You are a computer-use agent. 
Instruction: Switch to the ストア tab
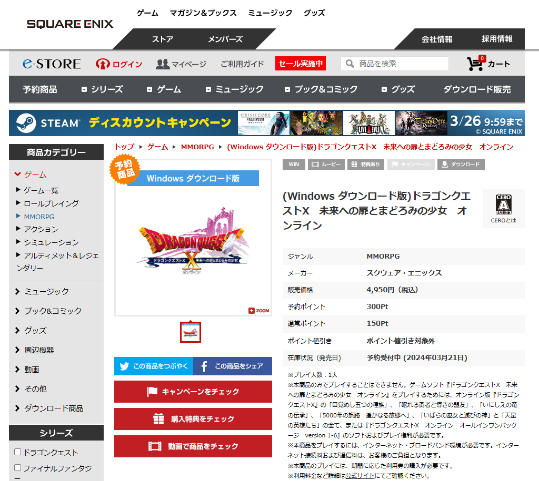(x=162, y=39)
